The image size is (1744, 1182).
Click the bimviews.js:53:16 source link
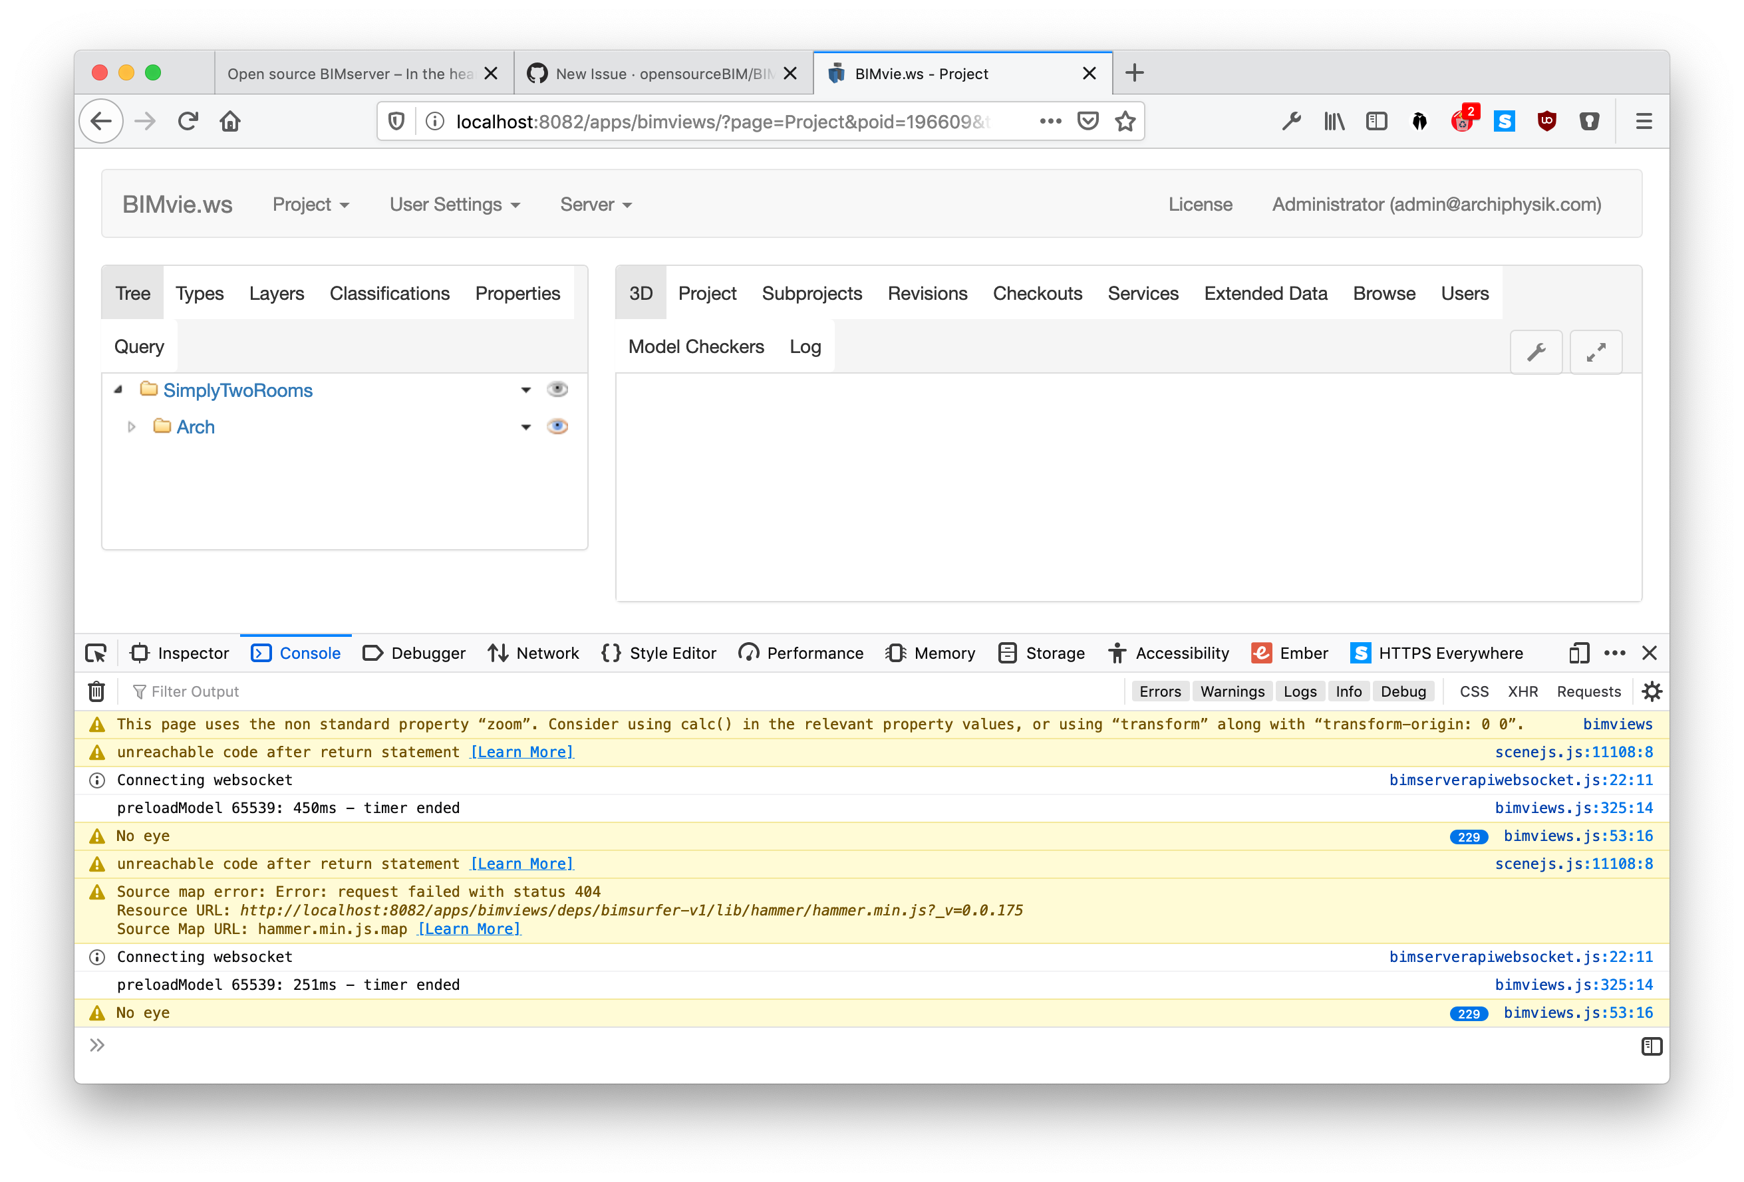(1578, 836)
